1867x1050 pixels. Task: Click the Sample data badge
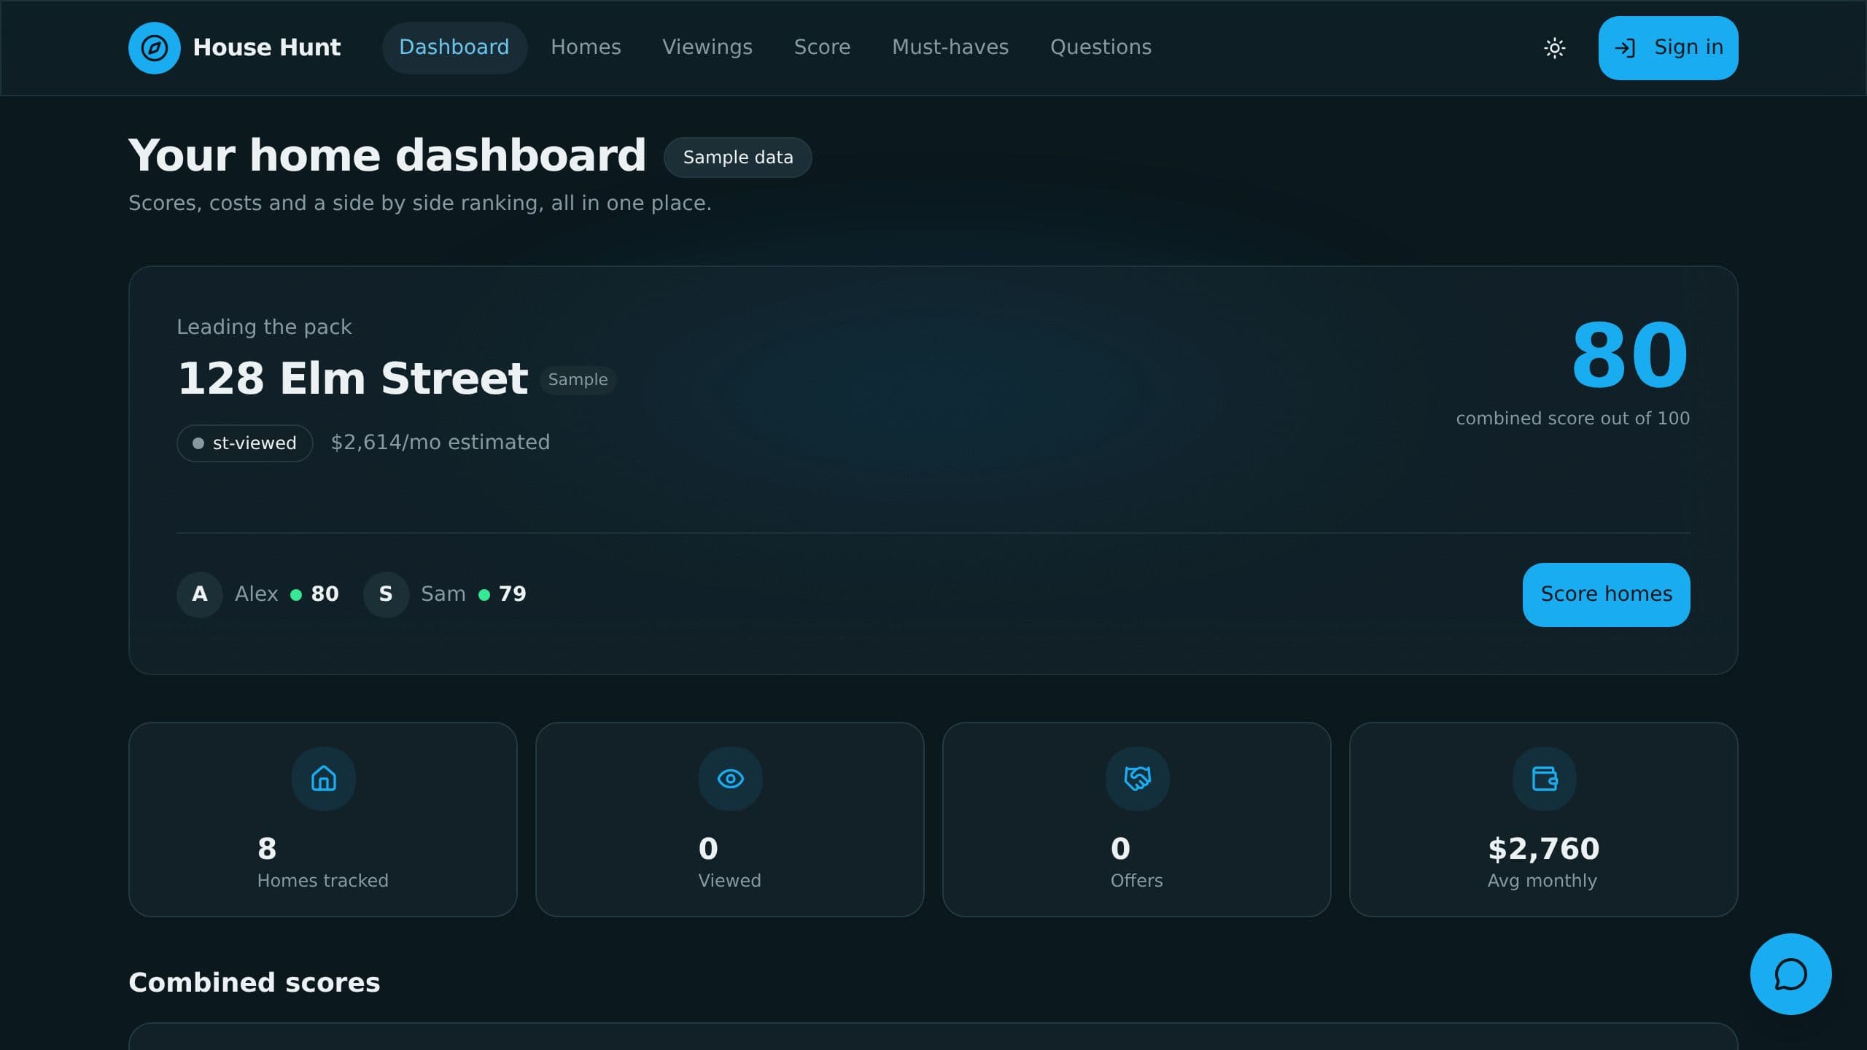(x=737, y=157)
